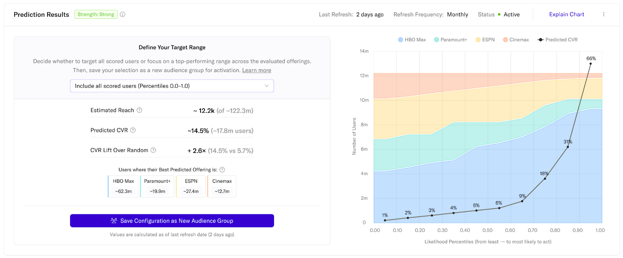Toggle HBO Max series in chart legend
Viewport: 623px width, 258px height.
tap(412, 40)
